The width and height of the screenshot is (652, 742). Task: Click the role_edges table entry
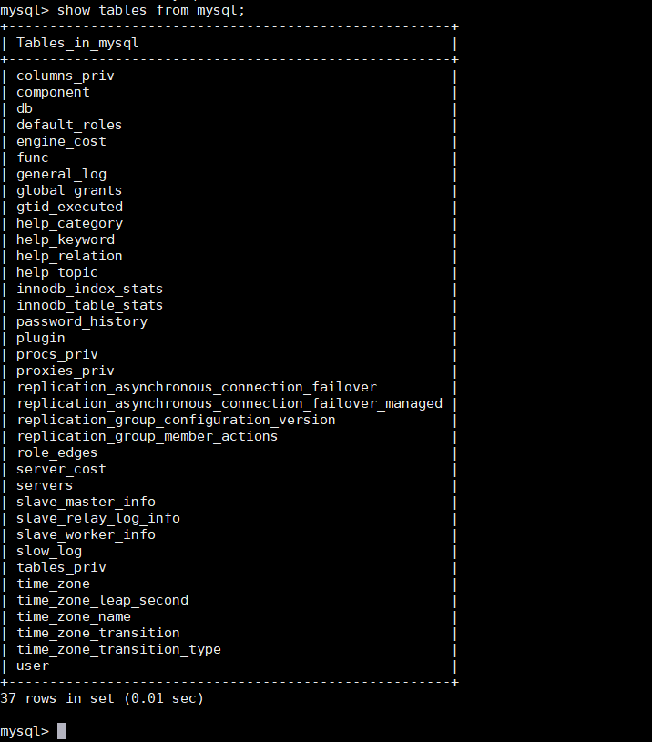(56, 452)
